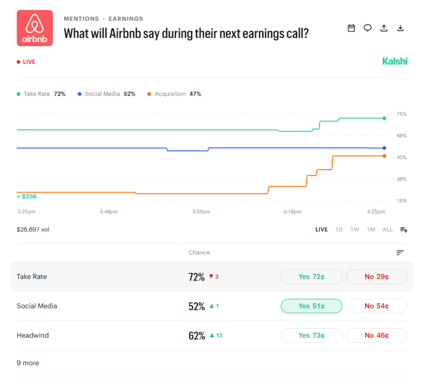Buy Yes 51¢ on Social Media
Image resolution: width=425 pixels, height=382 pixels.
pyautogui.click(x=312, y=306)
